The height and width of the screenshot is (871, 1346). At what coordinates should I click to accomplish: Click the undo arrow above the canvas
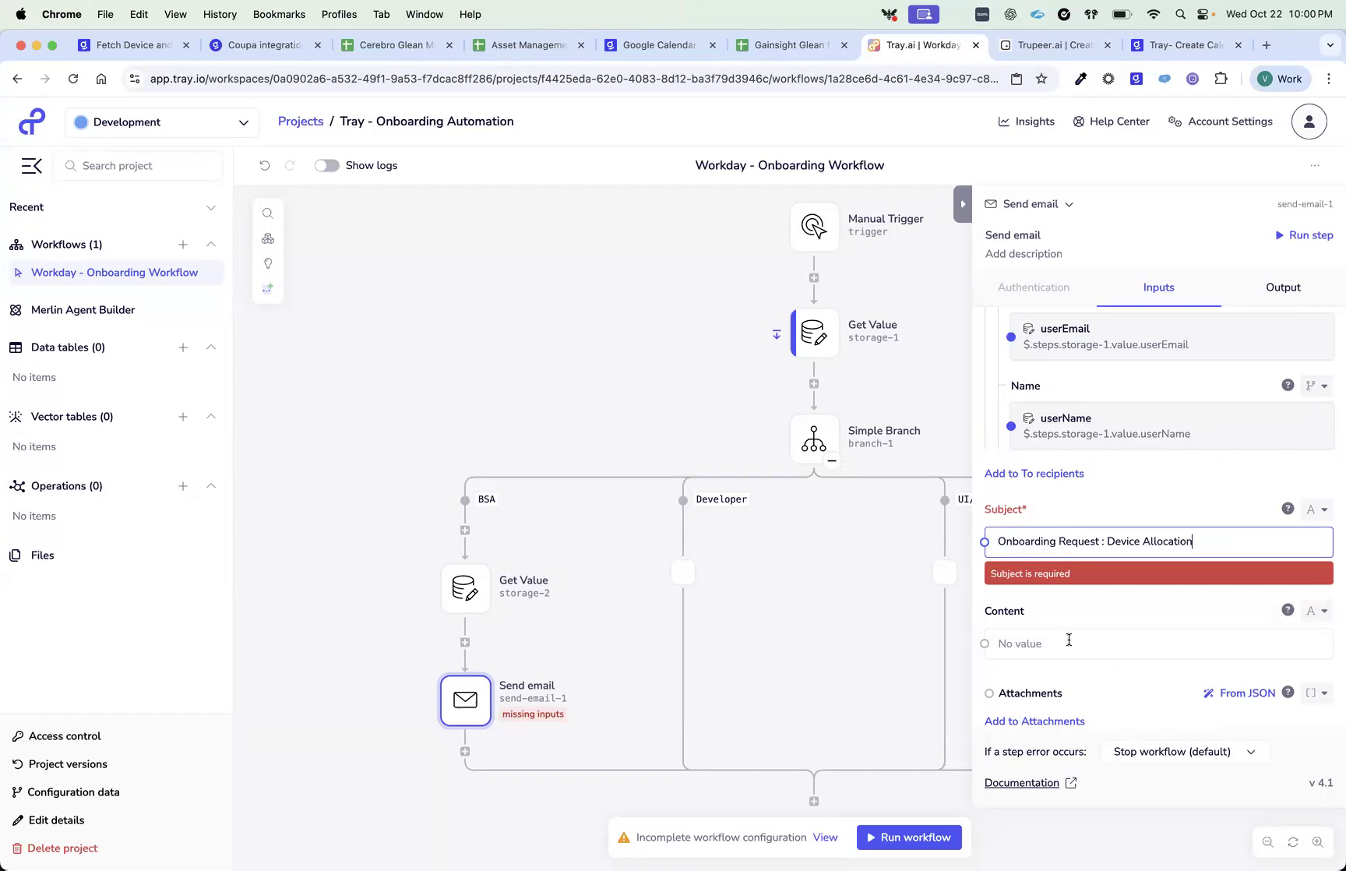[x=265, y=165]
